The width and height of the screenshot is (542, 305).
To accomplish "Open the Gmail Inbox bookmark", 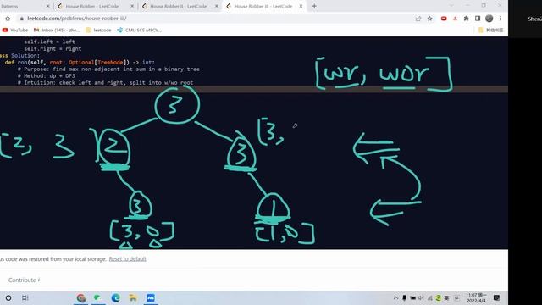I will 57,30.
